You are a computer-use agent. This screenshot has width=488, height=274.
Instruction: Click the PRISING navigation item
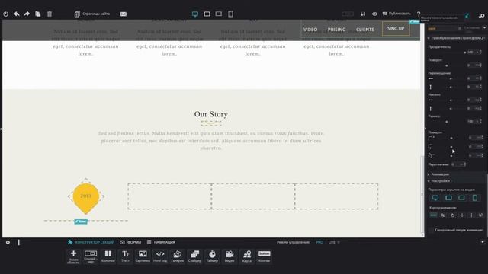point(336,30)
